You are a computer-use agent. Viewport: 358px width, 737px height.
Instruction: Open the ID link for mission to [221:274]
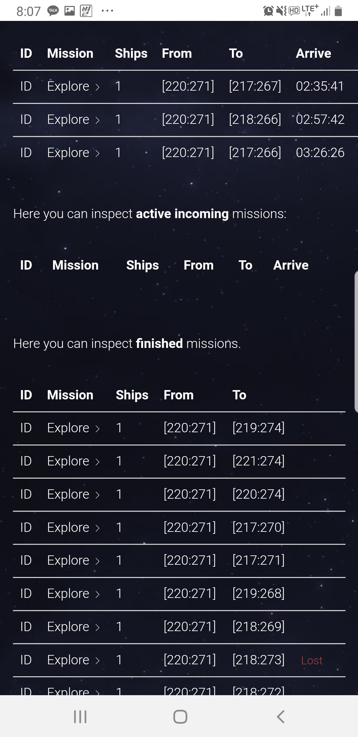26,461
